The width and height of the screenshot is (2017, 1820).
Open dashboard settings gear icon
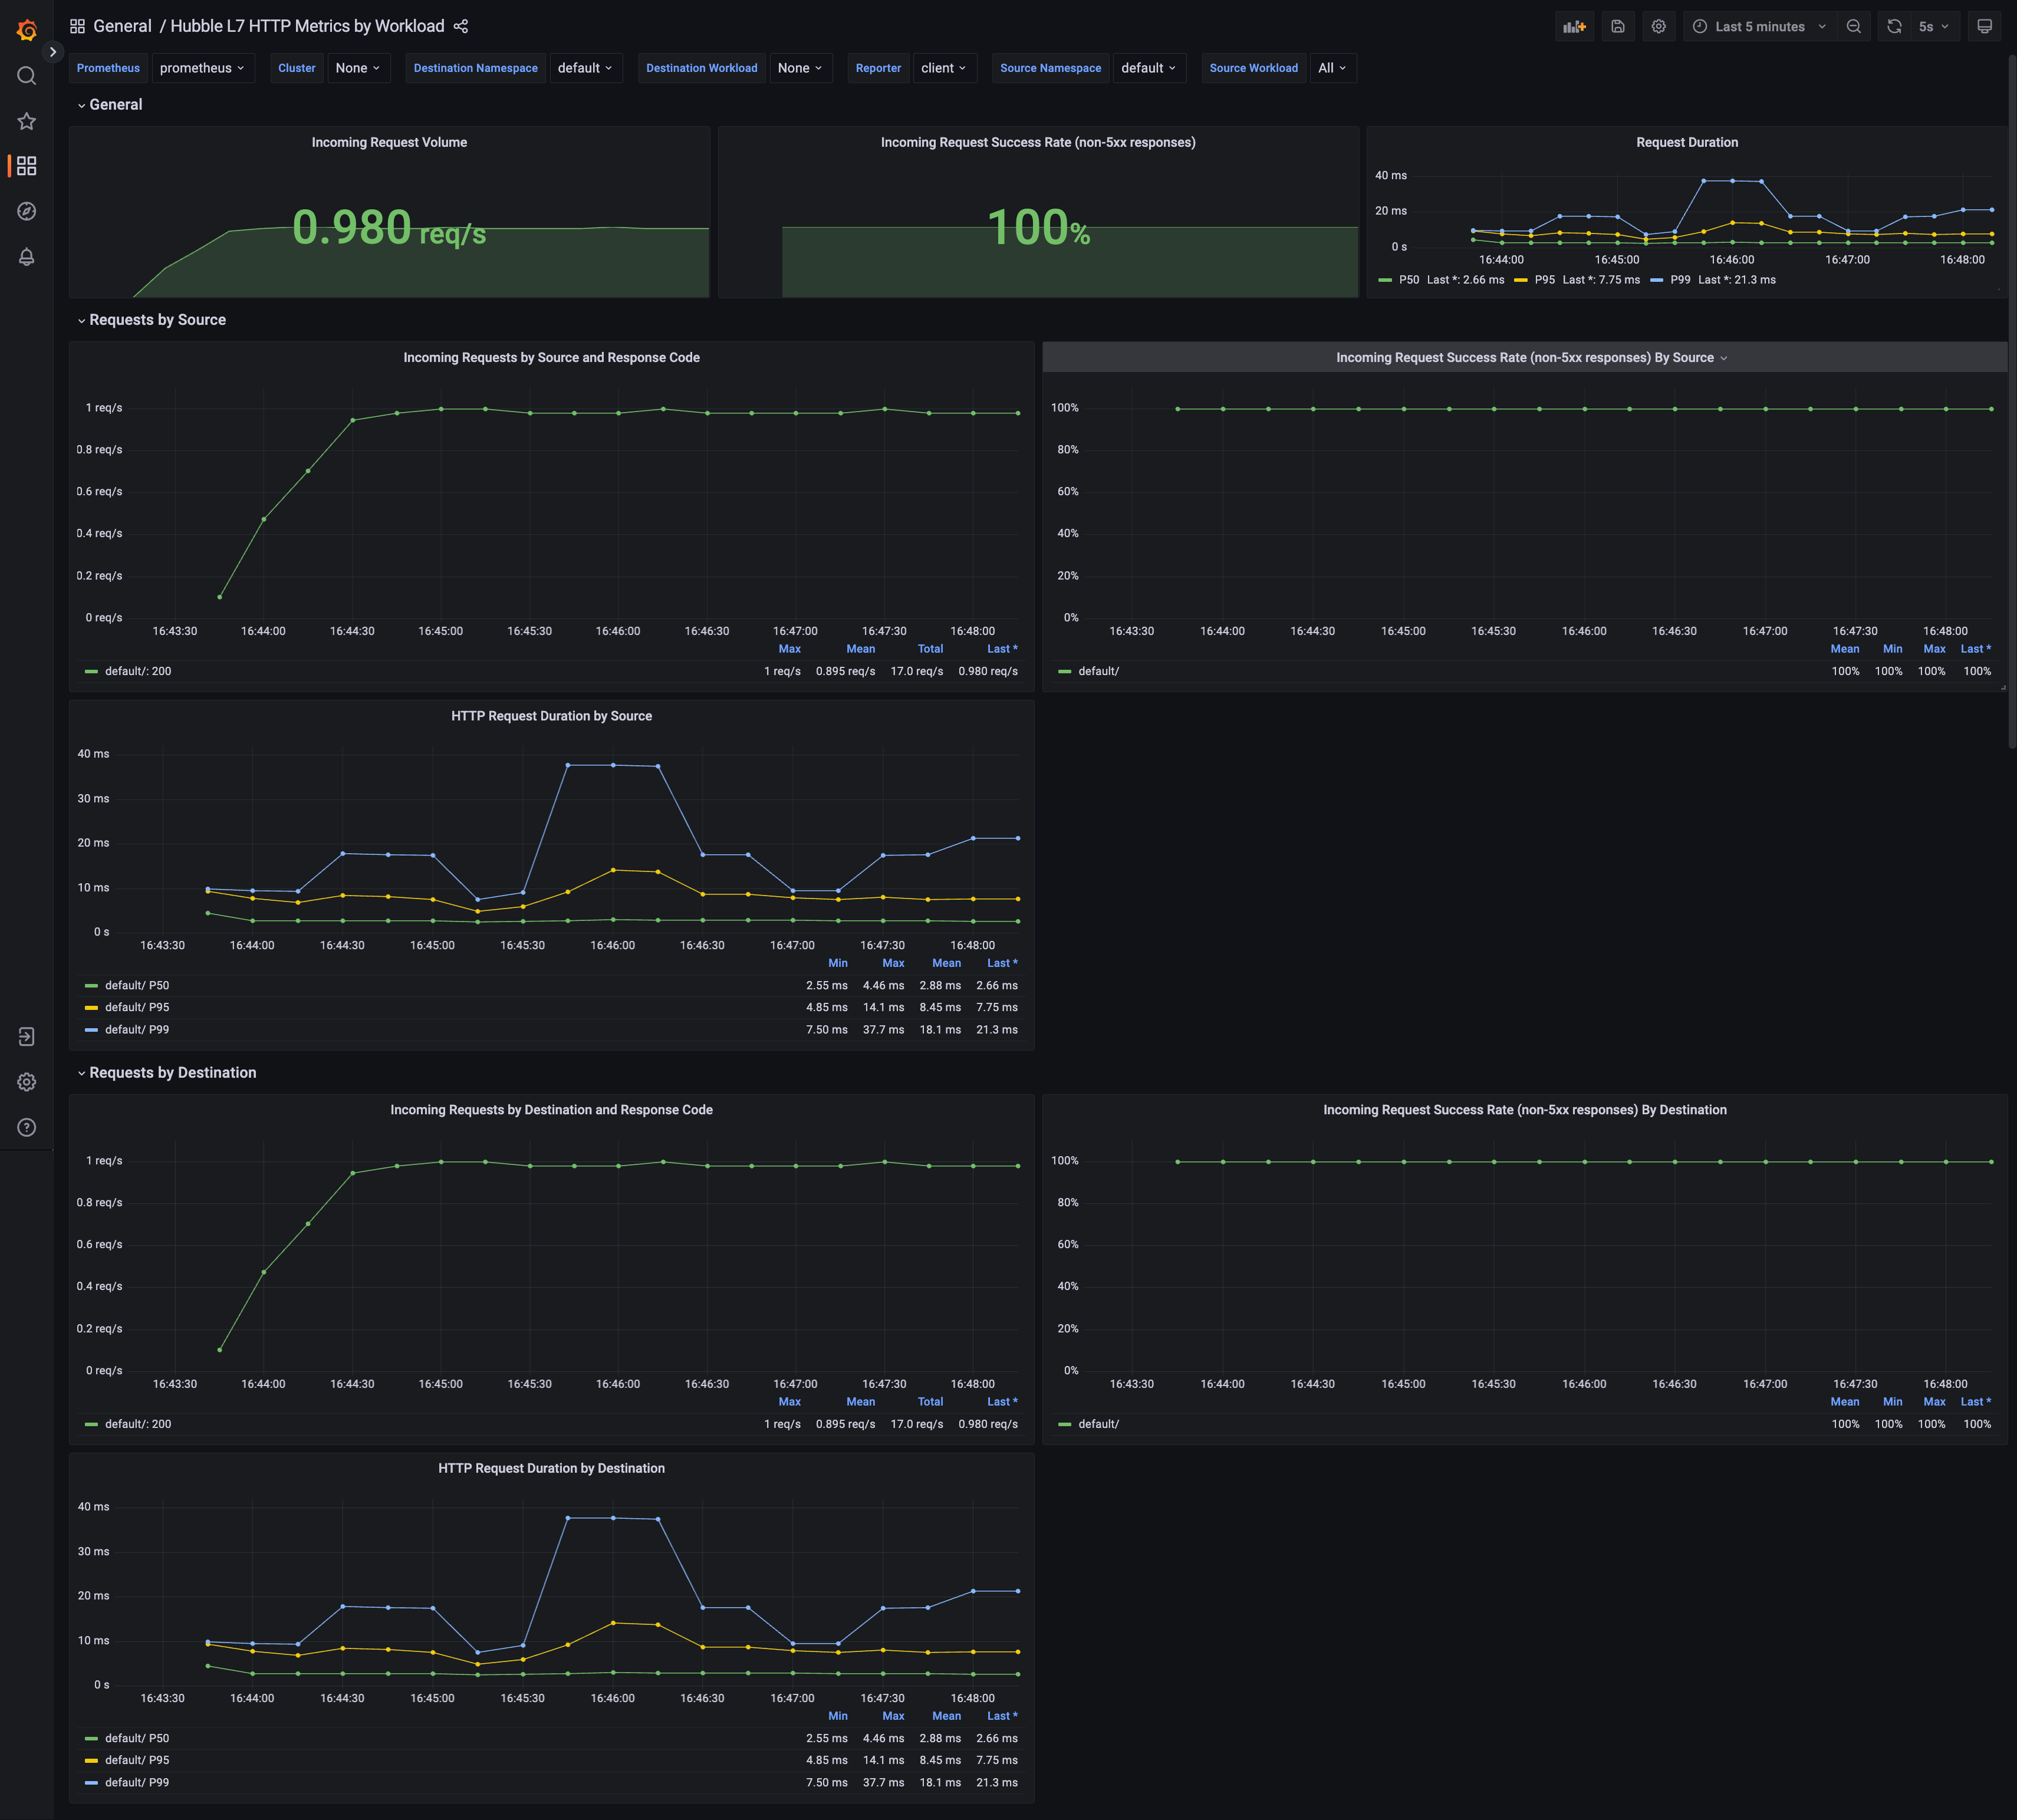coord(1658,27)
